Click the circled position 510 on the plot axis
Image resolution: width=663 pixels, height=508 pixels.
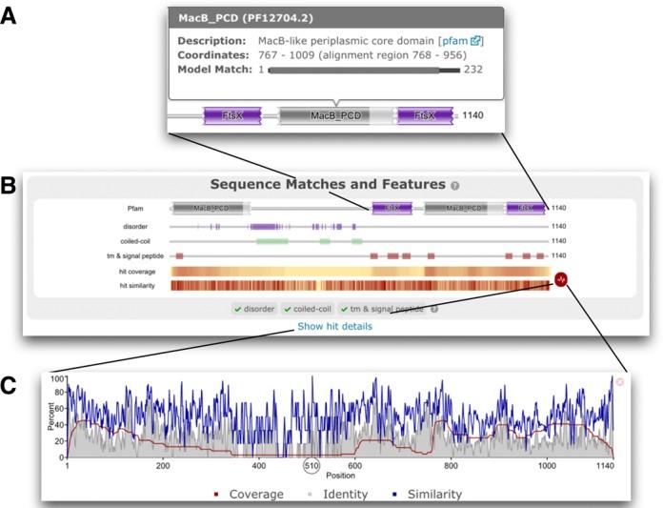point(311,466)
